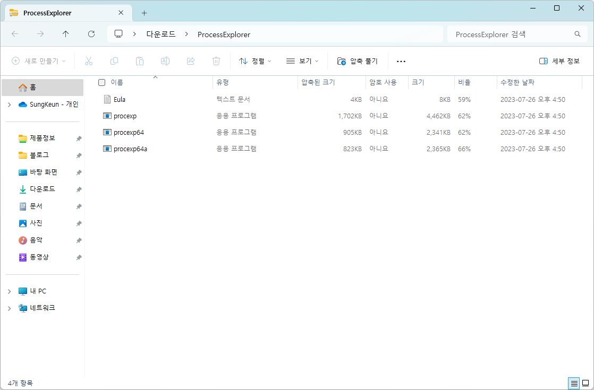Unpin 다운로드 via its pin icon
This screenshot has width=594, height=390.
point(79,189)
